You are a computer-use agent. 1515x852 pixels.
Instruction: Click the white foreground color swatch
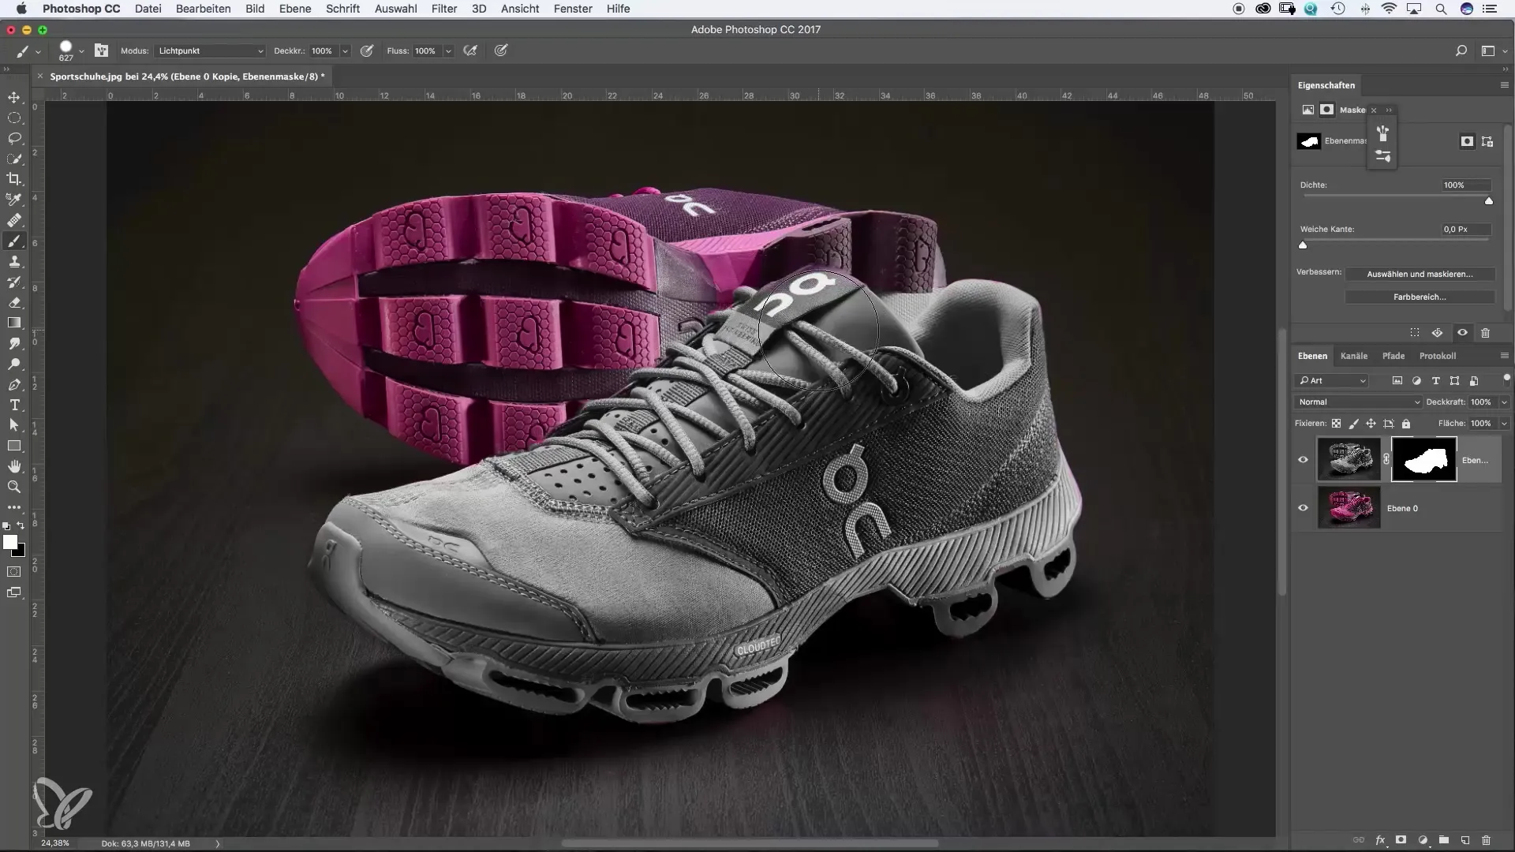[9, 542]
